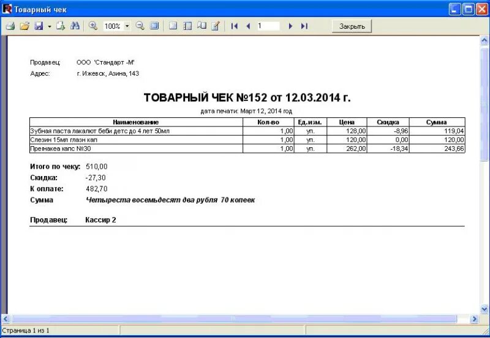Go to the first page
The image size is (490, 338).
tap(235, 26)
